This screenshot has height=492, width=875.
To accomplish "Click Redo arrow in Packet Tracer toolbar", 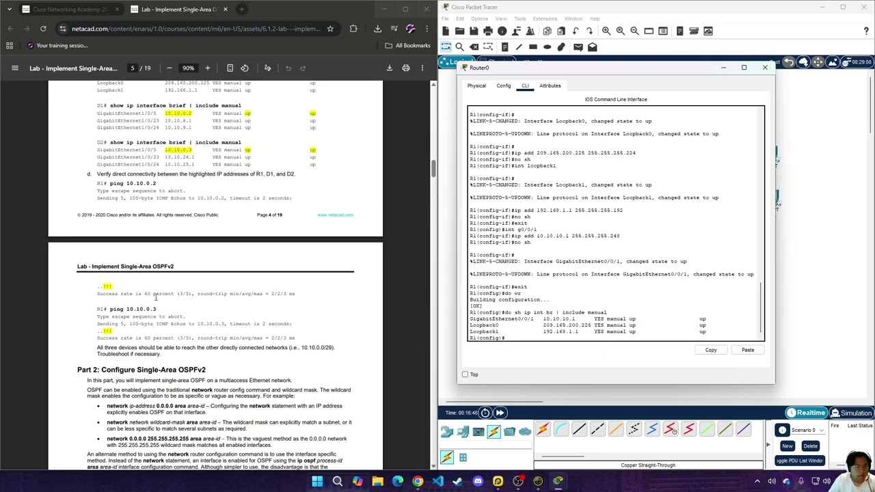I will (x=589, y=31).
